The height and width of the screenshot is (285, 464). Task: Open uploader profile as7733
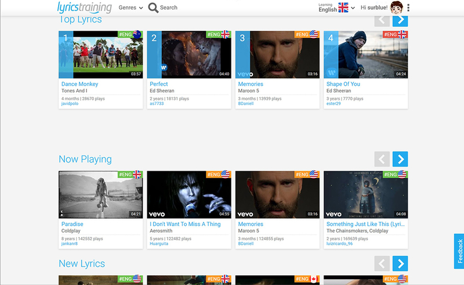[x=157, y=104]
